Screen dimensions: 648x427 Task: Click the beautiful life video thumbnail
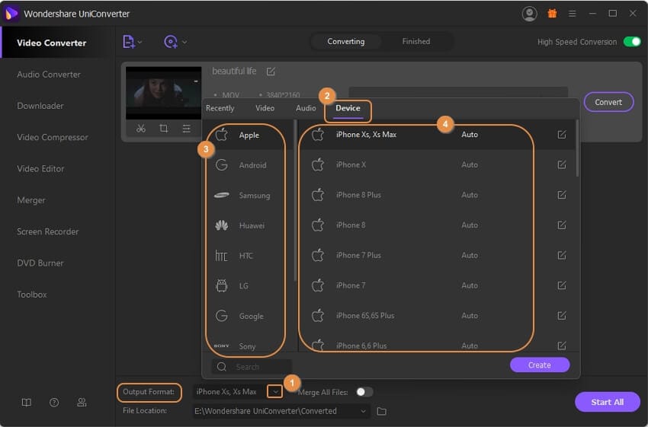tap(164, 93)
